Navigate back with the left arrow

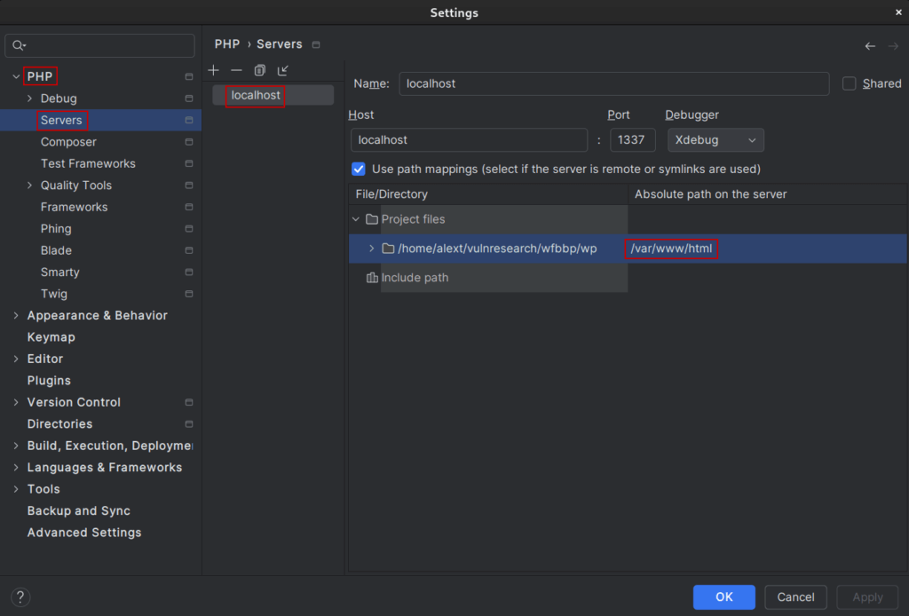[870, 46]
